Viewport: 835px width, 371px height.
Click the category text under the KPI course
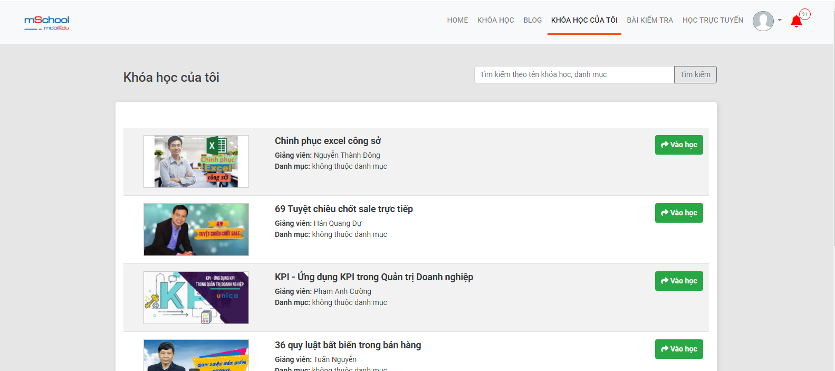point(350,302)
